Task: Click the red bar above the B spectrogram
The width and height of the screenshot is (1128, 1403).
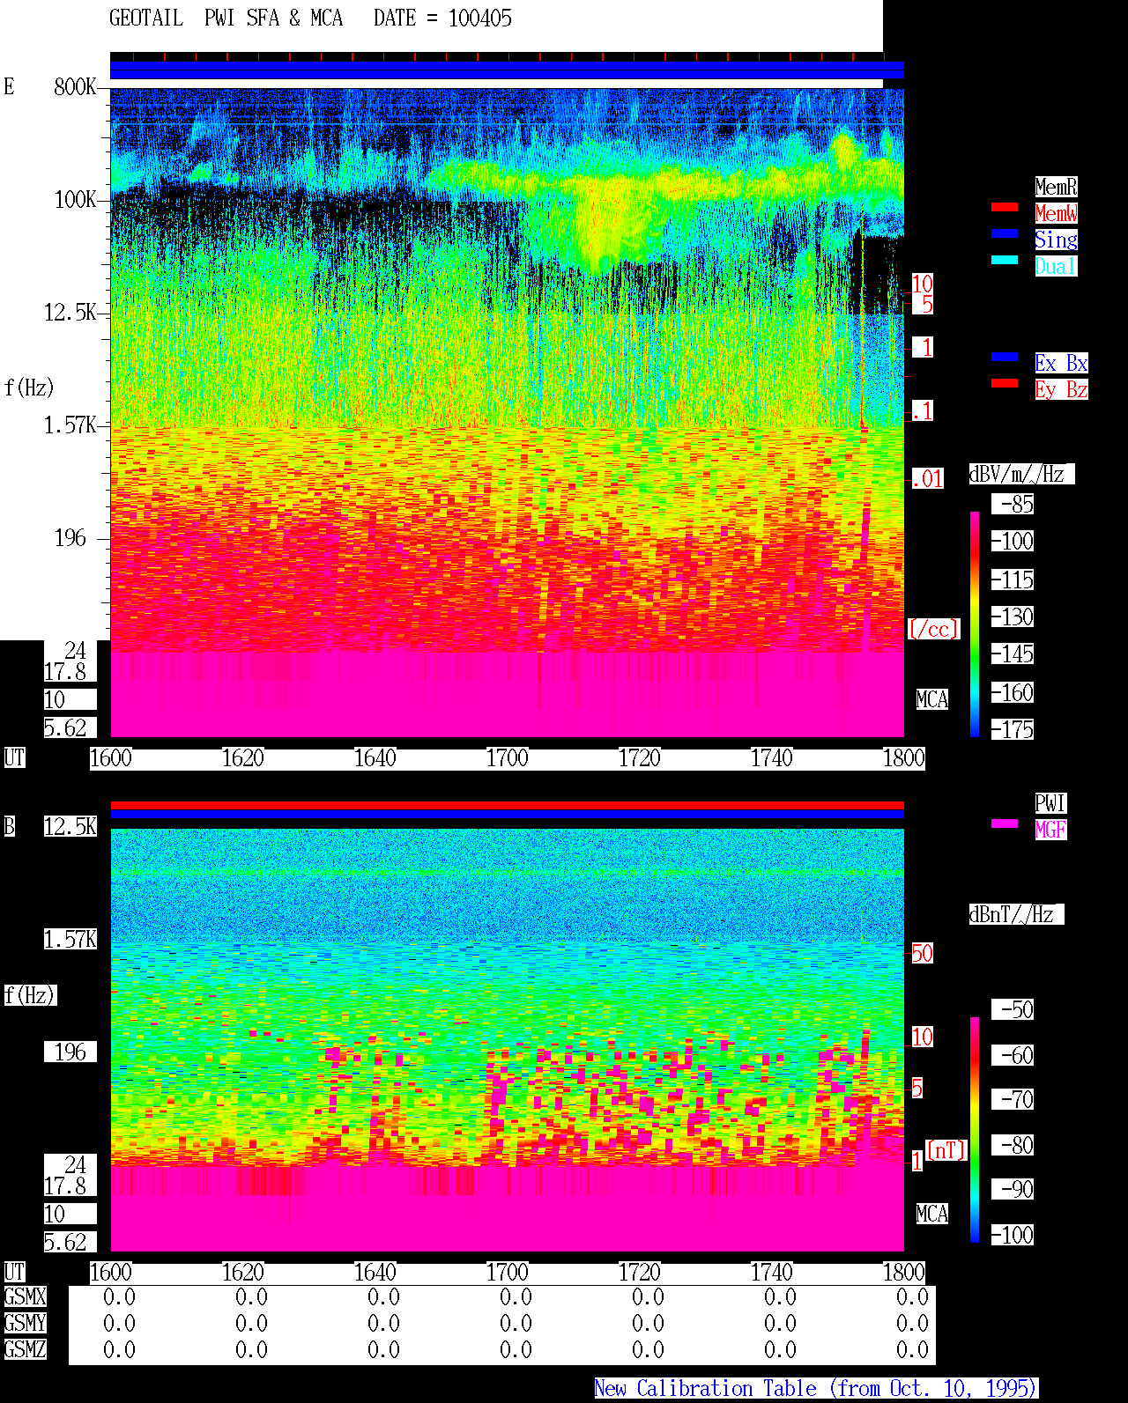Action: 507,805
